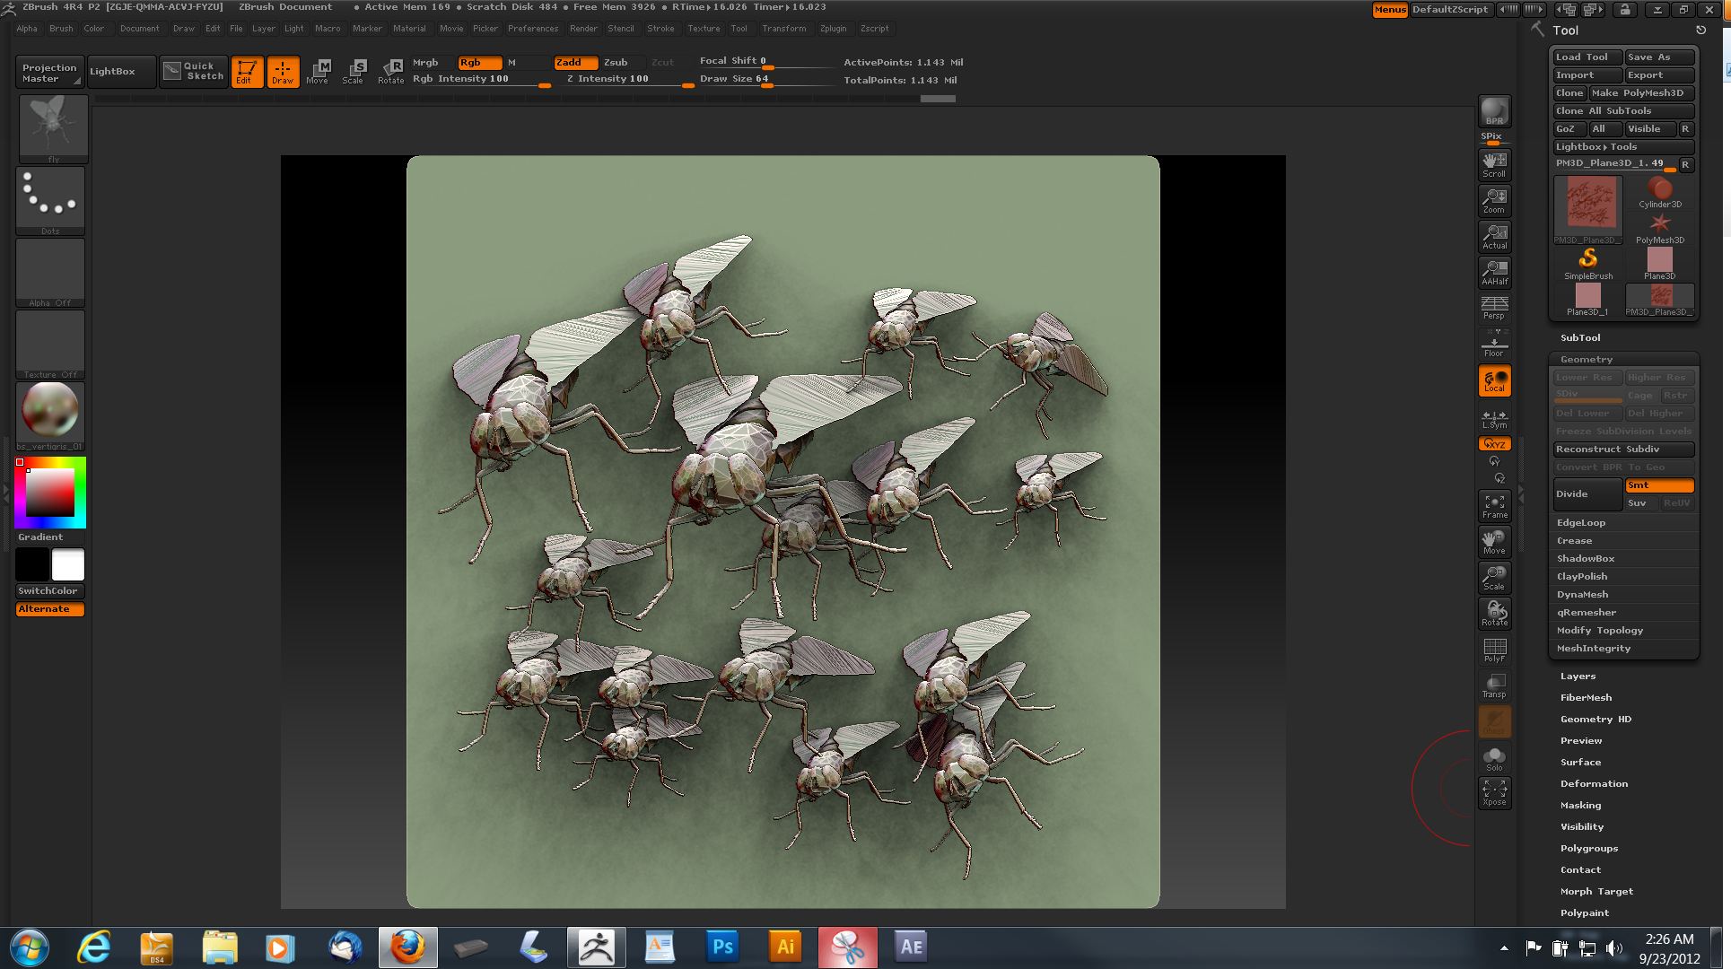Expand the Polypaint section
This screenshot has height=969, width=1731.
point(1584,913)
